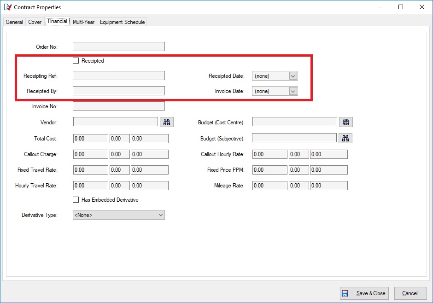Screen dimensions: 433x303
Task: Click the Invoice No input box
Action: (x=118, y=106)
